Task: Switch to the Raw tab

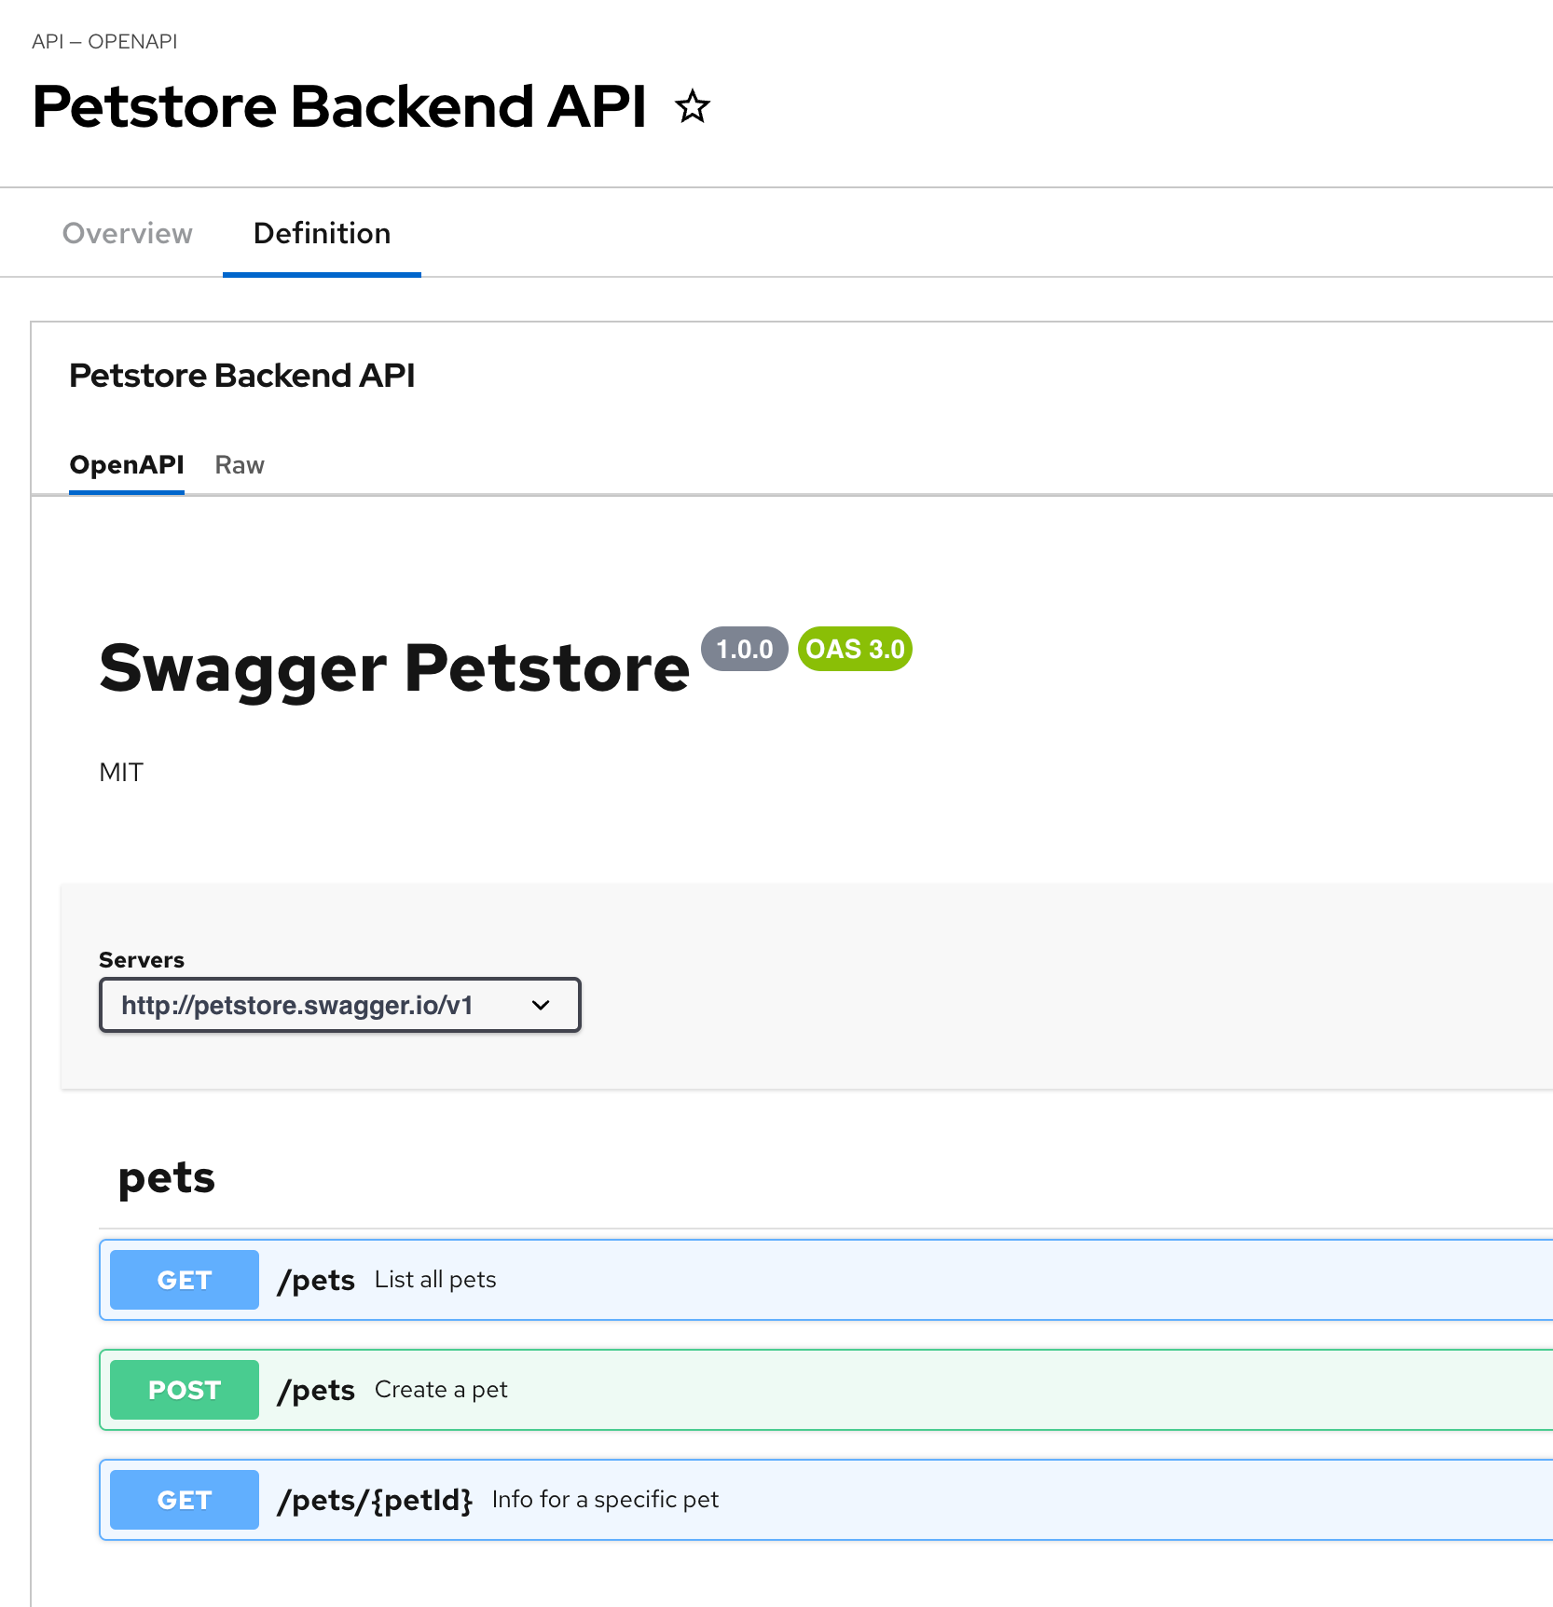Action: pyautogui.click(x=240, y=464)
